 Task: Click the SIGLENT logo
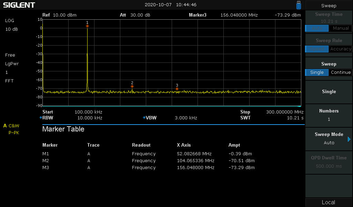(19, 5)
